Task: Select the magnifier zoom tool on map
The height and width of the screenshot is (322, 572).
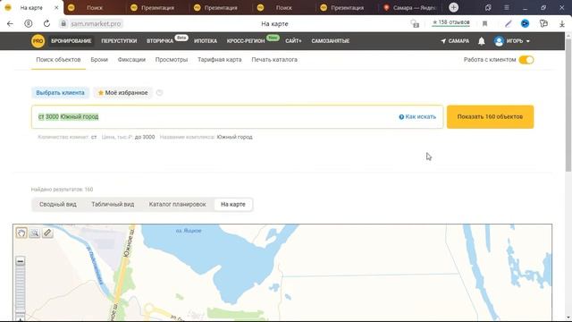Action: (34, 233)
